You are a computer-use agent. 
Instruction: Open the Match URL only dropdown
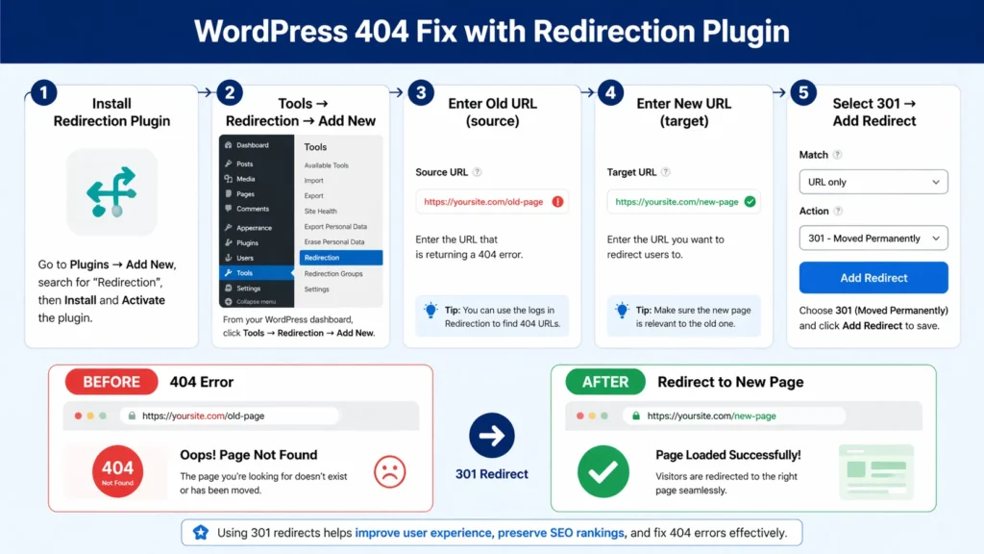[x=873, y=182]
